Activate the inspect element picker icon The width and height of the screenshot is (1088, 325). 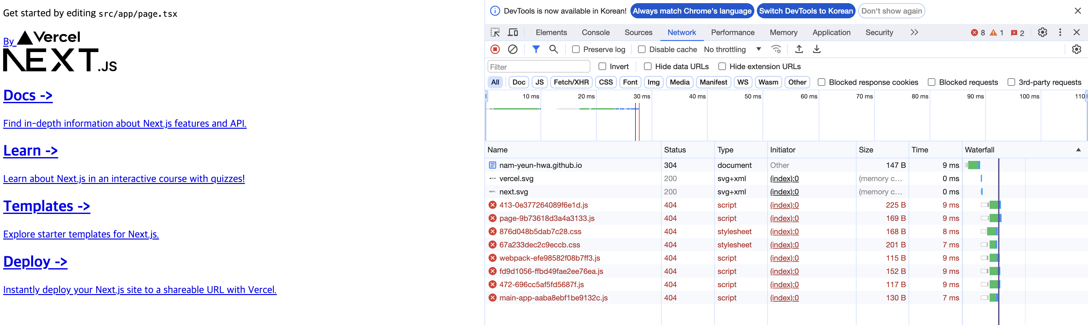[495, 32]
